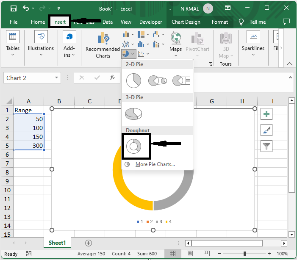Screen dimensions: 297x260
Task: Open the Name Box dropdown arrow
Action: click(56, 77)
